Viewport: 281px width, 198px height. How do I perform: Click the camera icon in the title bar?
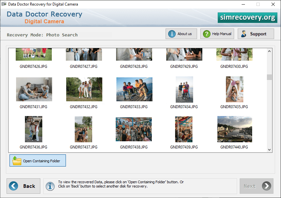4,4
